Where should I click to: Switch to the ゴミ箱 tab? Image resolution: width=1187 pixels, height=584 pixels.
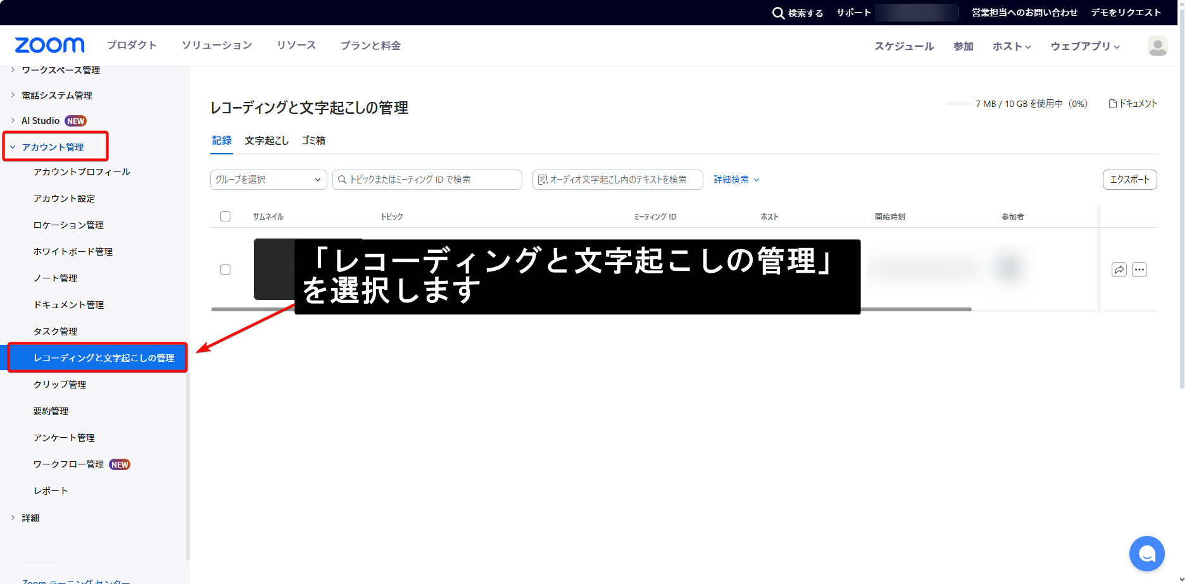coord(313,140)
